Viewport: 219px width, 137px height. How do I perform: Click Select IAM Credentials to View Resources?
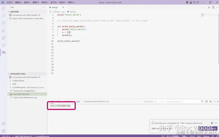pos(28,19)
